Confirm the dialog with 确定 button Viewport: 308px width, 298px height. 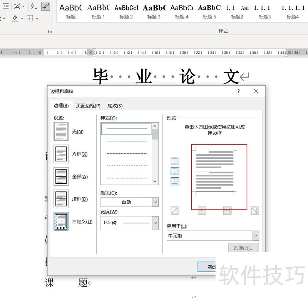coord(207,267)
